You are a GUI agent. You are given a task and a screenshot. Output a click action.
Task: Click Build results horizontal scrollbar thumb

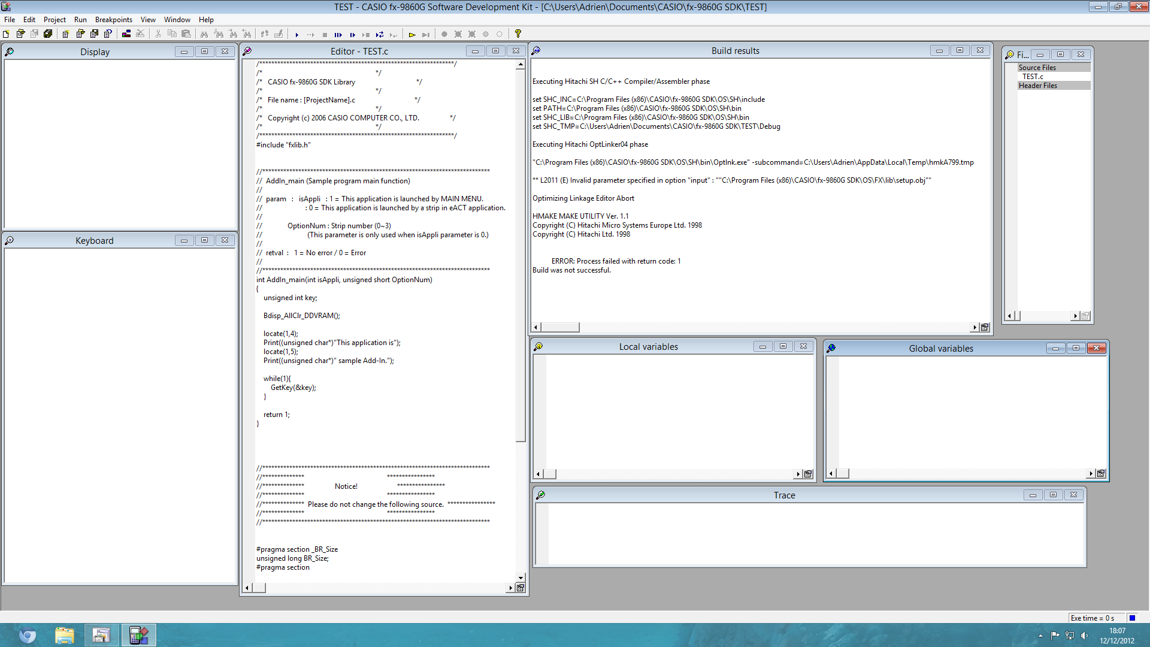(x=560, y=327)
